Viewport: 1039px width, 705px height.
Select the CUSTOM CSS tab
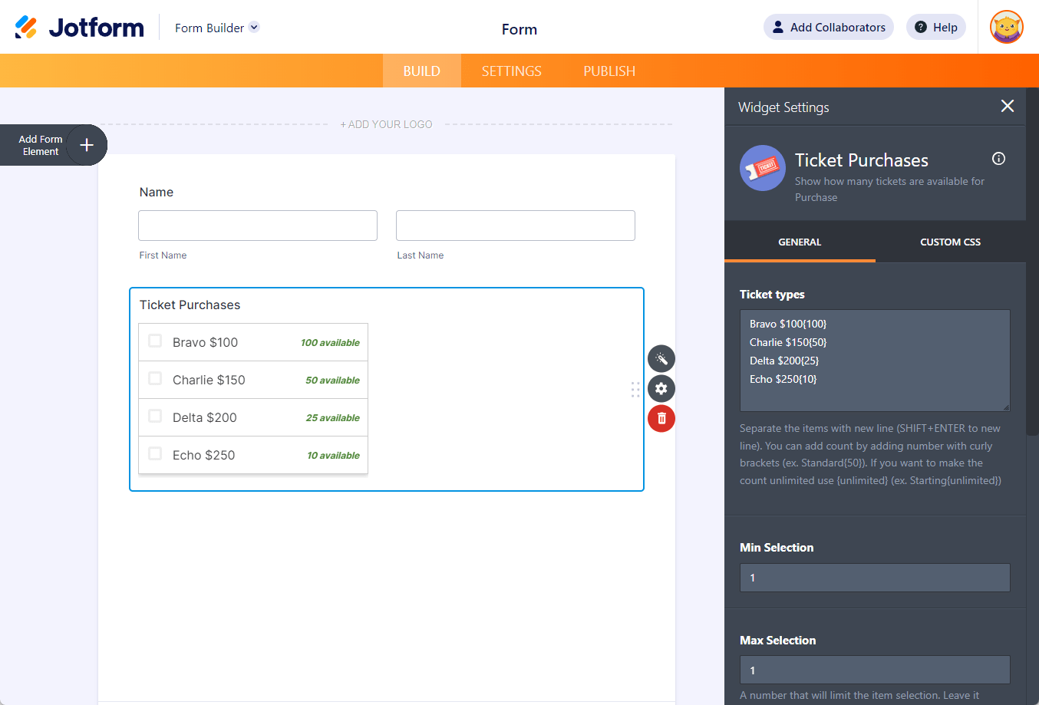(x=951, y=242)
